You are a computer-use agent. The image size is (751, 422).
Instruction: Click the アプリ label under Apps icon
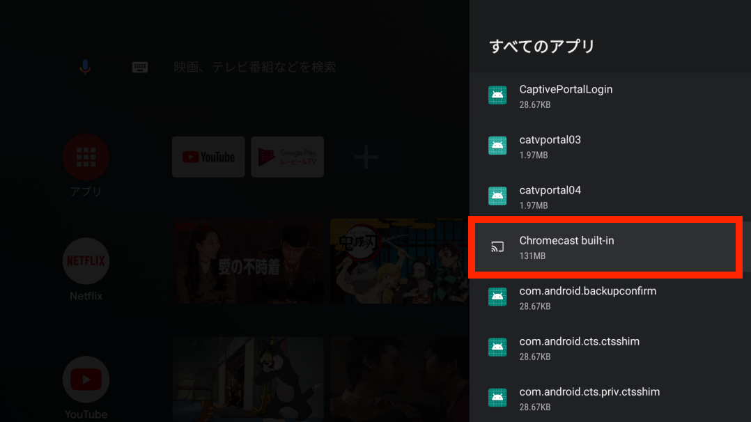click(86, 192)
